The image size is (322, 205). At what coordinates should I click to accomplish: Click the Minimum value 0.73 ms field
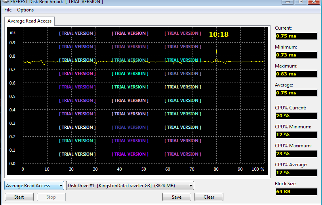click(296, 55)
